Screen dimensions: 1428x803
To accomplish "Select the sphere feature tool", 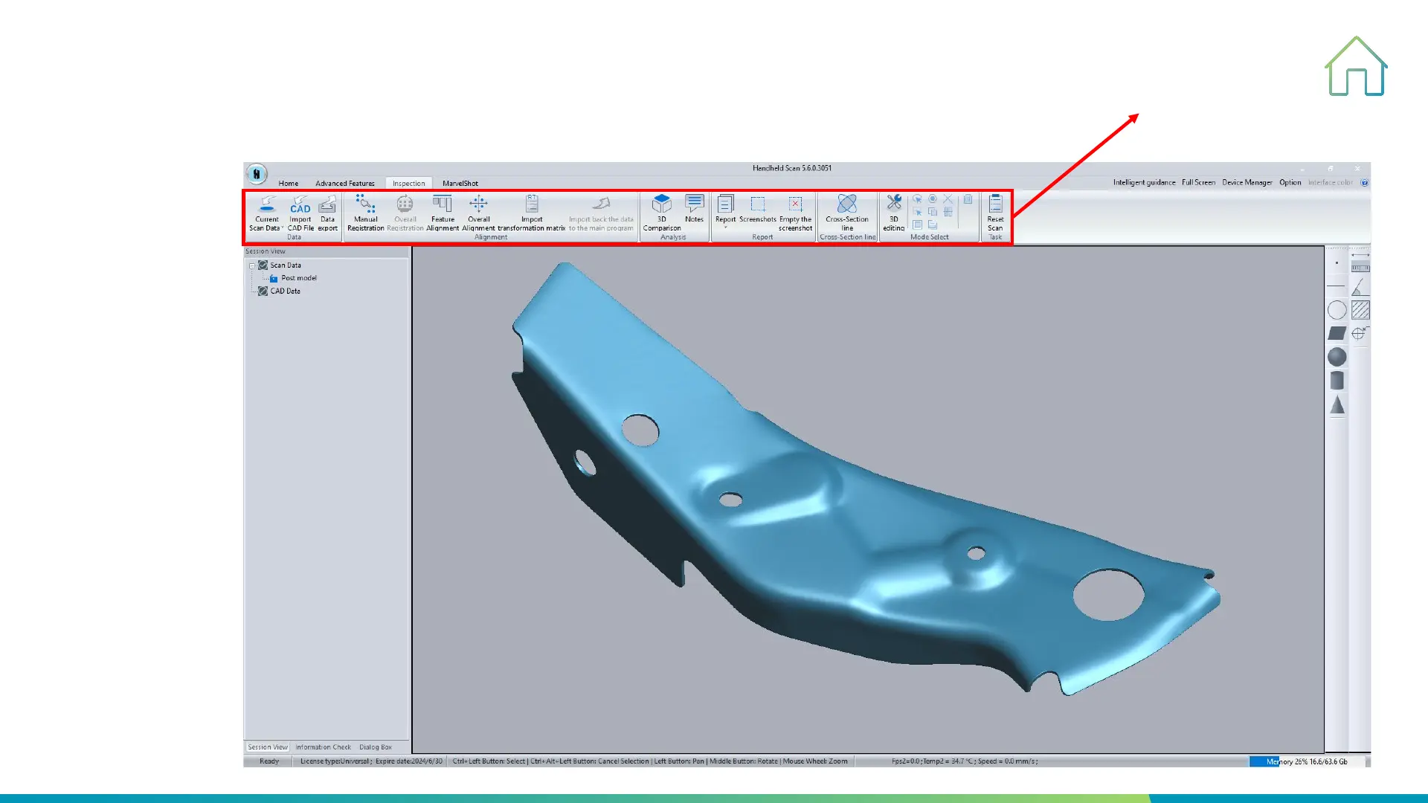I will 1337,357.
